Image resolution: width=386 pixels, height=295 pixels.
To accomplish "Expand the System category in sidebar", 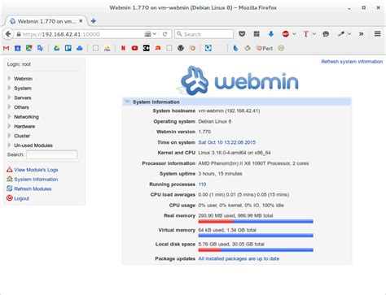I will click(9, 88).
